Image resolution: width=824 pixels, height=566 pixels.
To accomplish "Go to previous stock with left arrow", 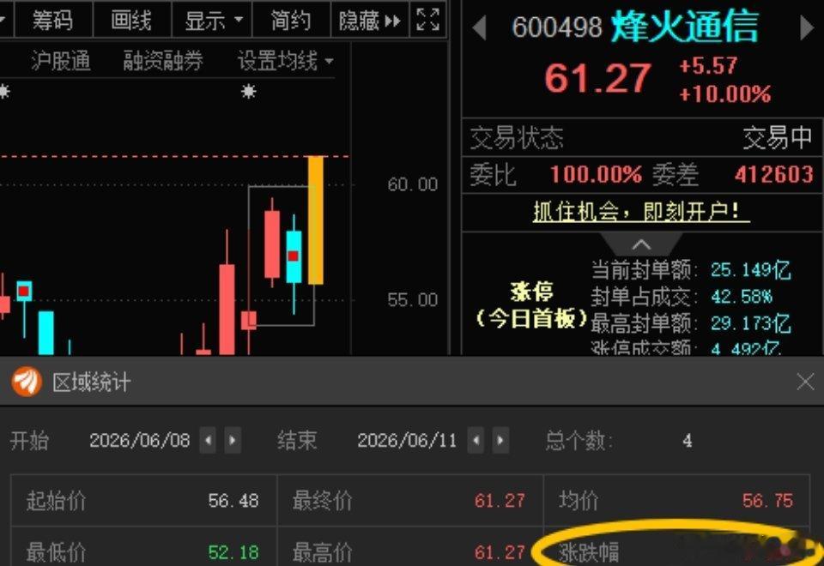I will pyautogui.click(x=479, y=27).
